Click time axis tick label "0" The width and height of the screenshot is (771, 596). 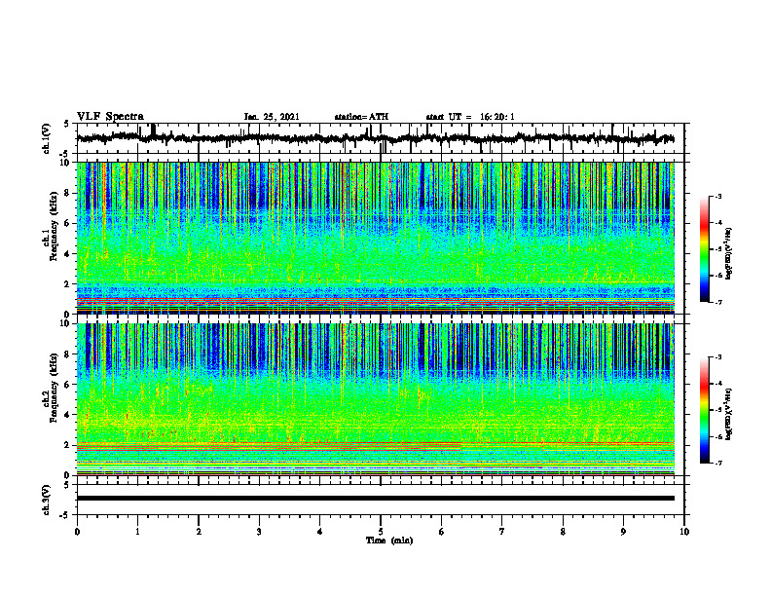pos(77,532)
